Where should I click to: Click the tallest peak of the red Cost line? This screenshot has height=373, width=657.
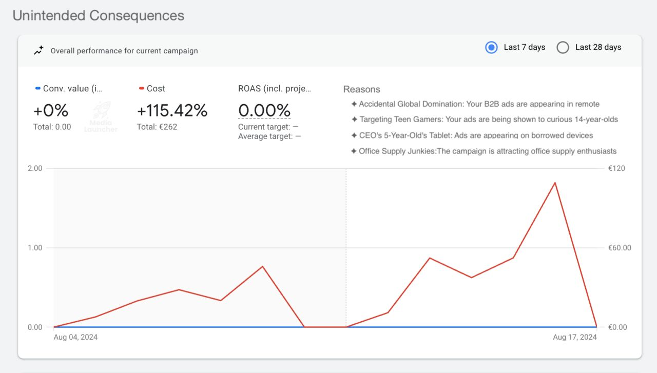(x=554, y=182)
